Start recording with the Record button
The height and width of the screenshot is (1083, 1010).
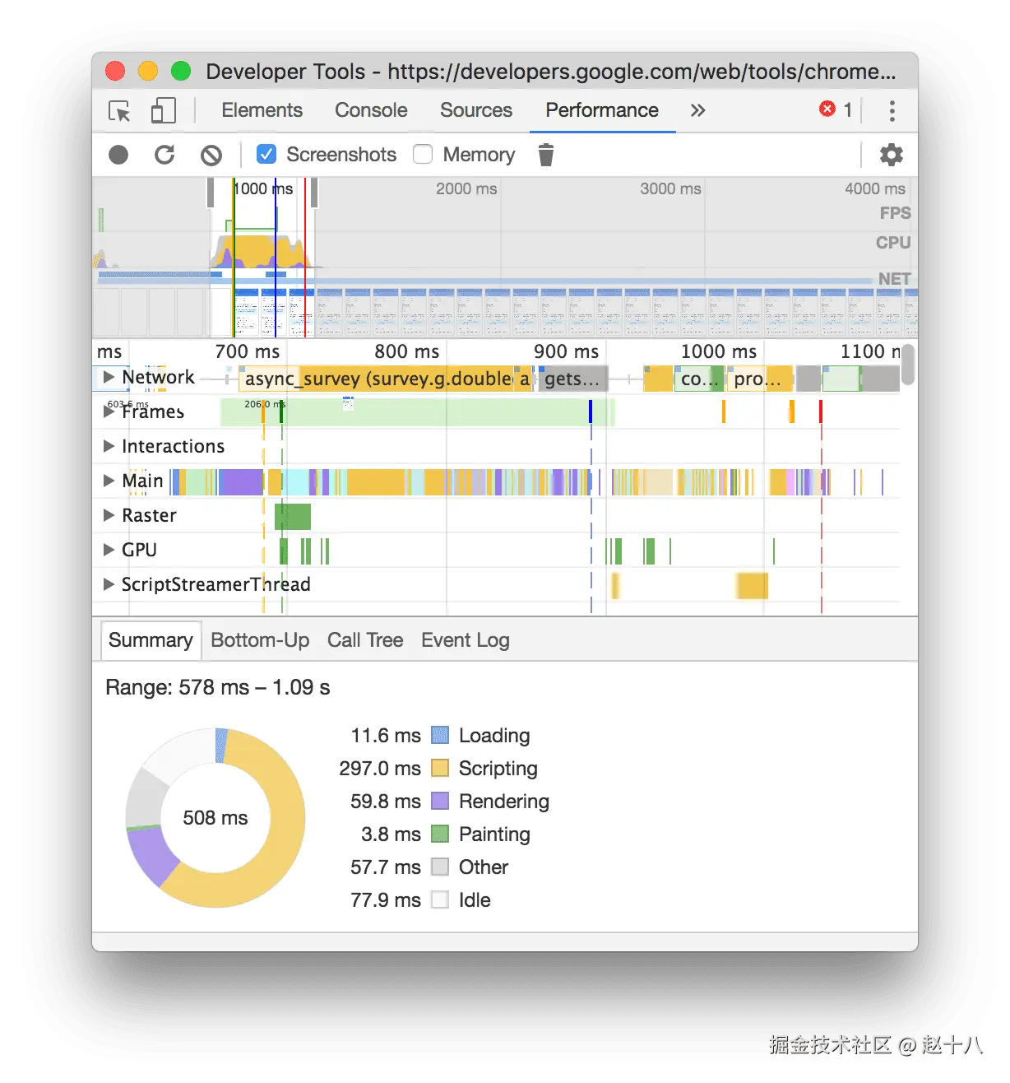click(x=118, y=155)
